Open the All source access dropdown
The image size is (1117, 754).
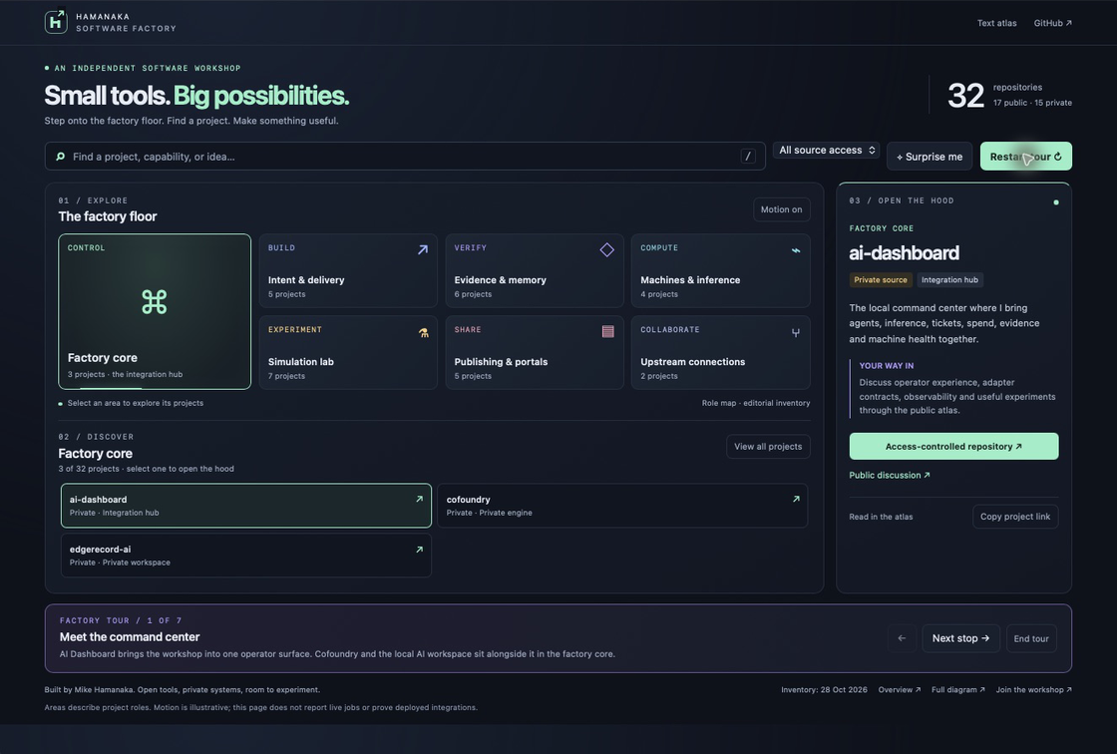click(827, 151)
